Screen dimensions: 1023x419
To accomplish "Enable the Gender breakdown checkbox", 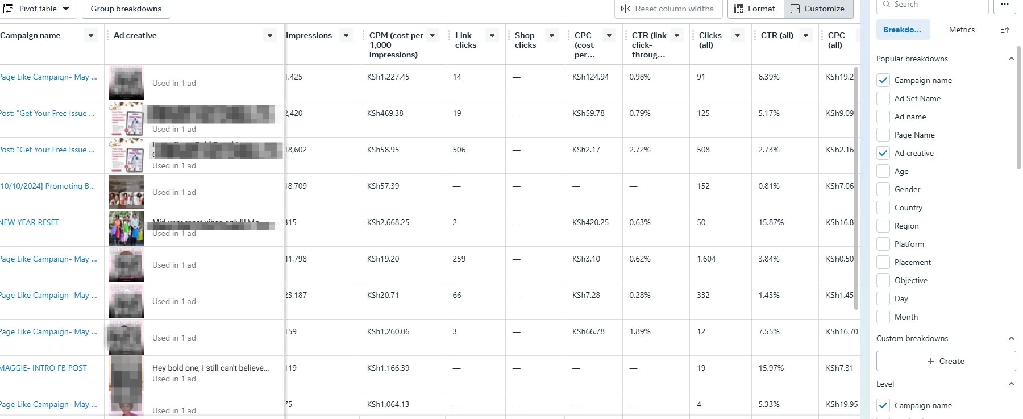I will (x=883, y=189).
